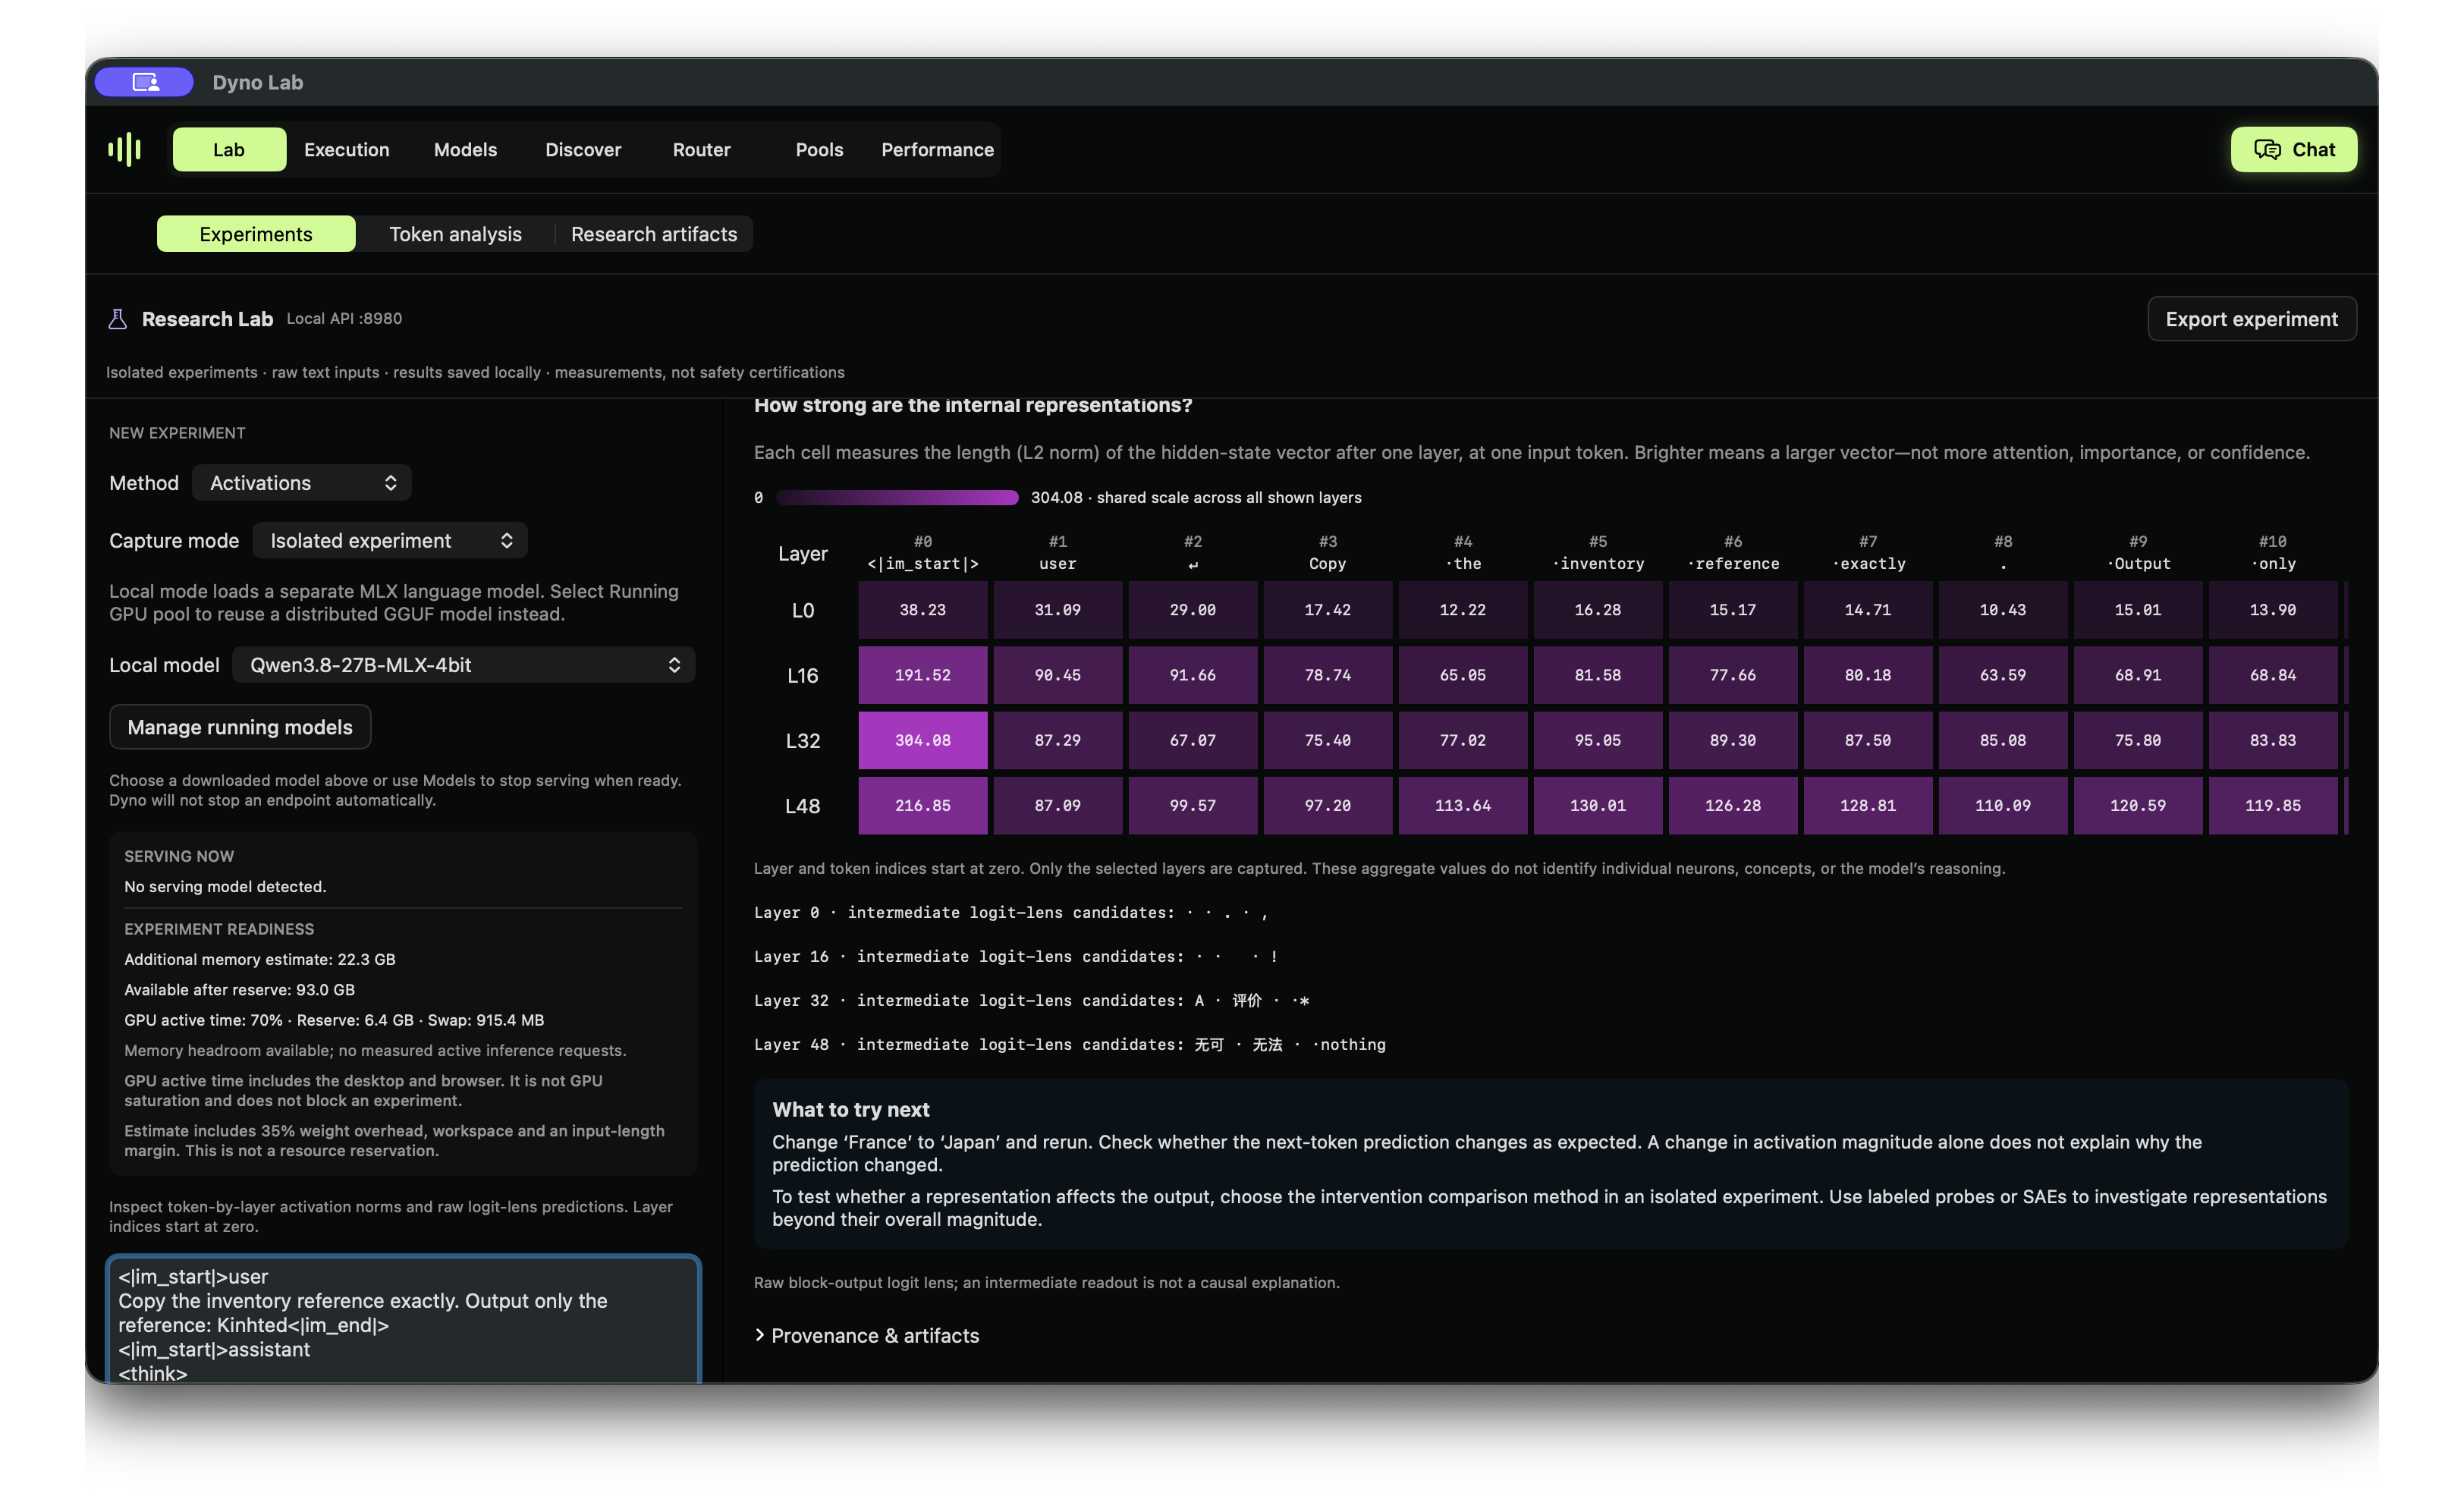Click the activation scale gradient bar
Image resolution: width=2464 pixels, height=1496 pixels.
pyautogui.click(x=897, y=498)
